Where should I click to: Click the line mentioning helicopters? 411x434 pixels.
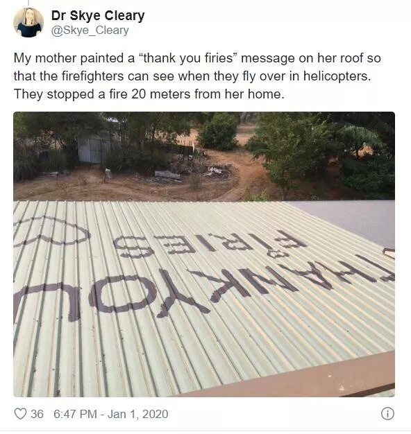point(192,76)
